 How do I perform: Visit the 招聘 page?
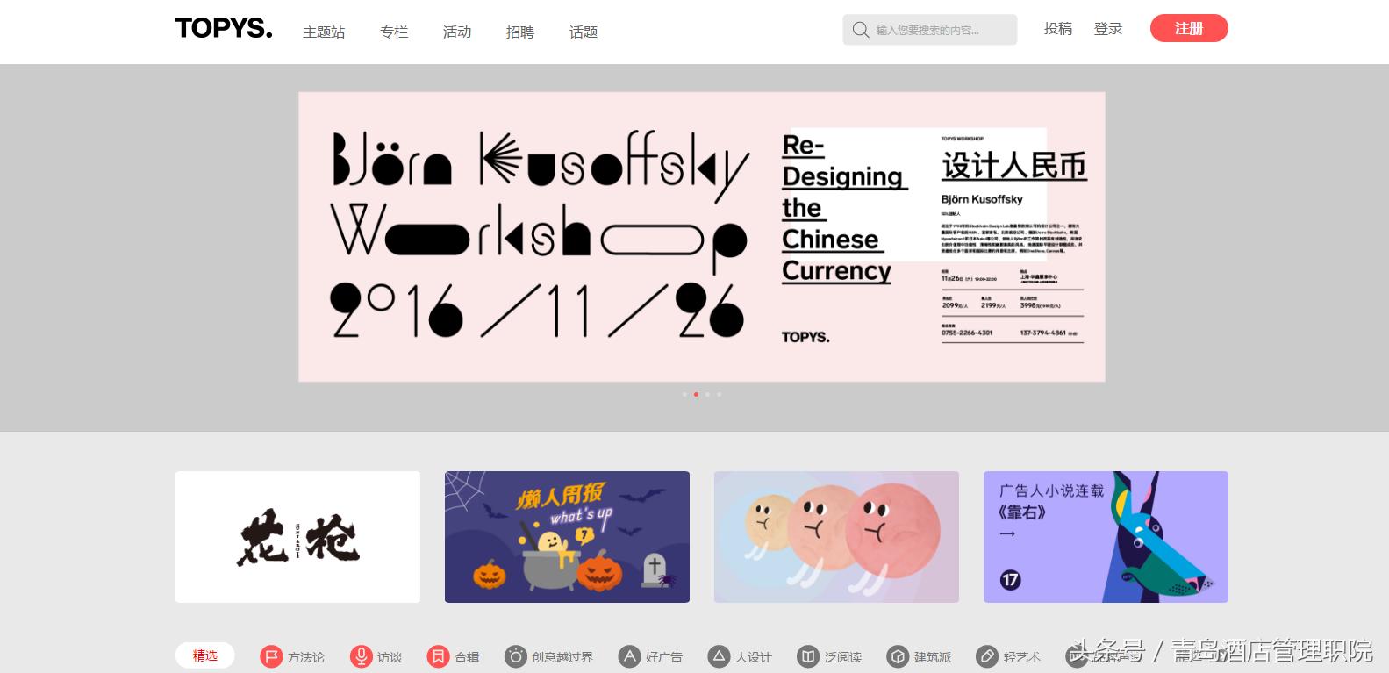point(520,32)
